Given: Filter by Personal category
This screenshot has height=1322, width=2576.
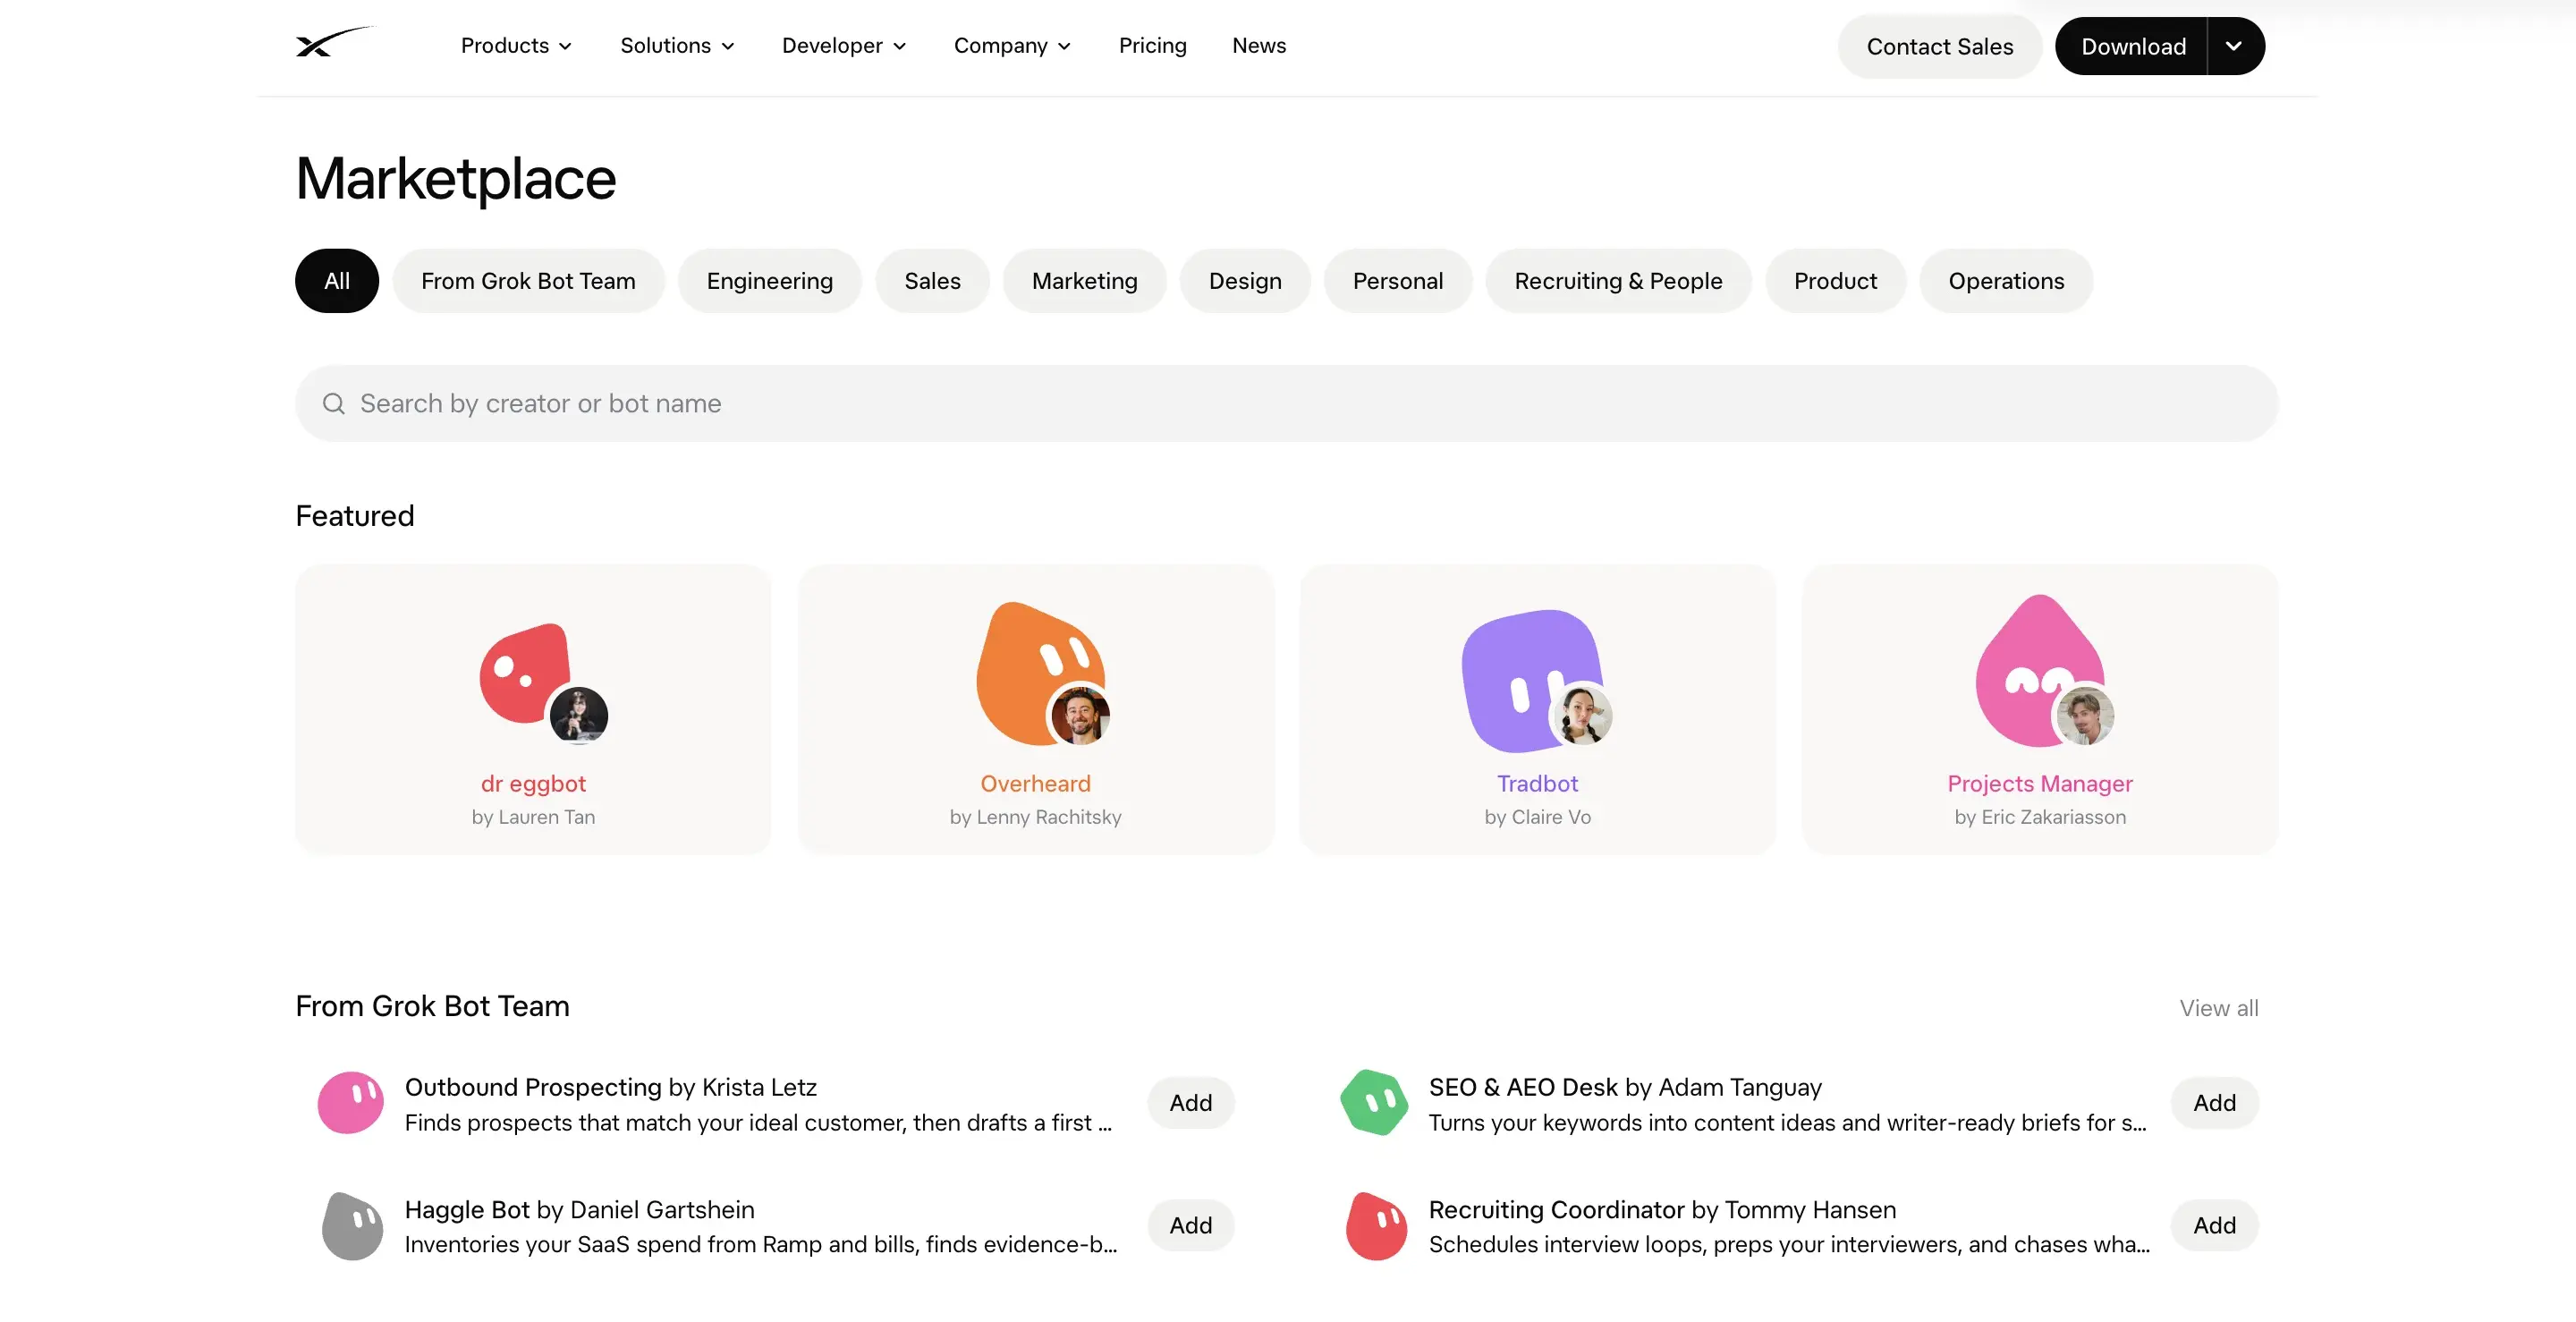Looking at the screenshot, I should [1398, 281].
